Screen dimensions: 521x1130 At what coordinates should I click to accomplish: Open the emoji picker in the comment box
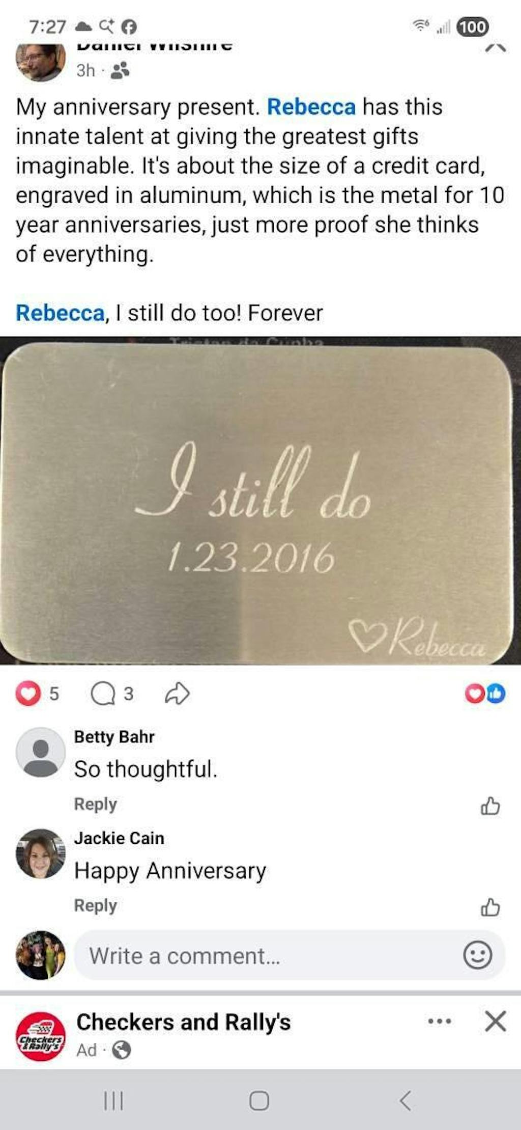point(477,955)
